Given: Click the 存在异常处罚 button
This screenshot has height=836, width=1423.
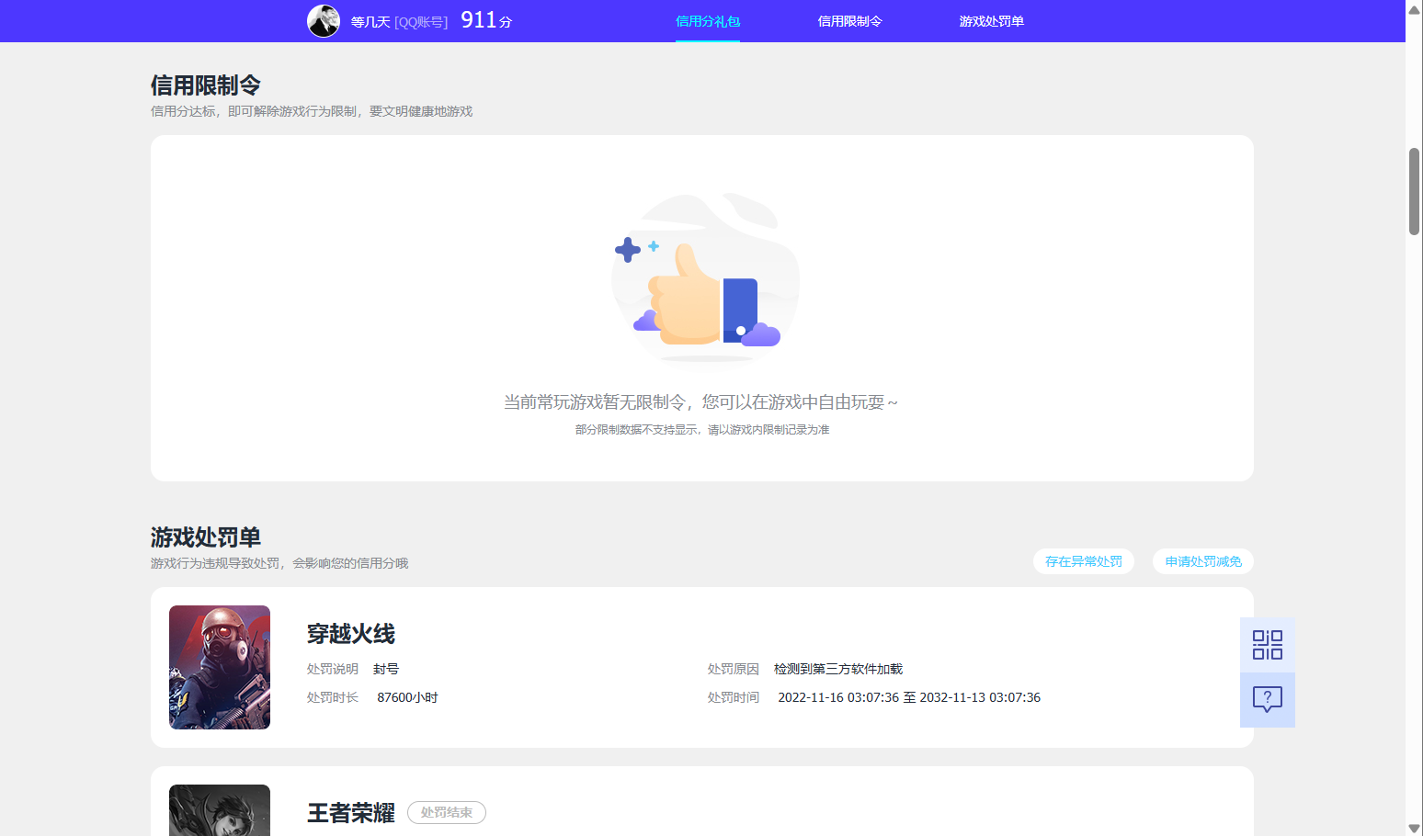Looking at the screenshot, I should click(x=1084, y=561).
